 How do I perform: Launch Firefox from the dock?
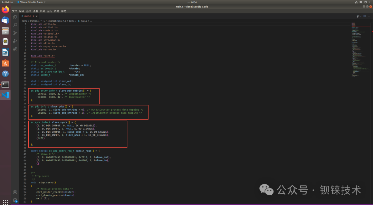coord(5,10)
